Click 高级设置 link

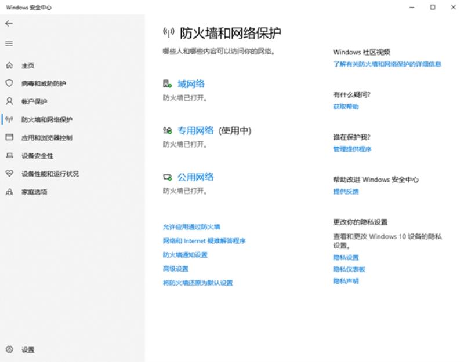(176, 269)
